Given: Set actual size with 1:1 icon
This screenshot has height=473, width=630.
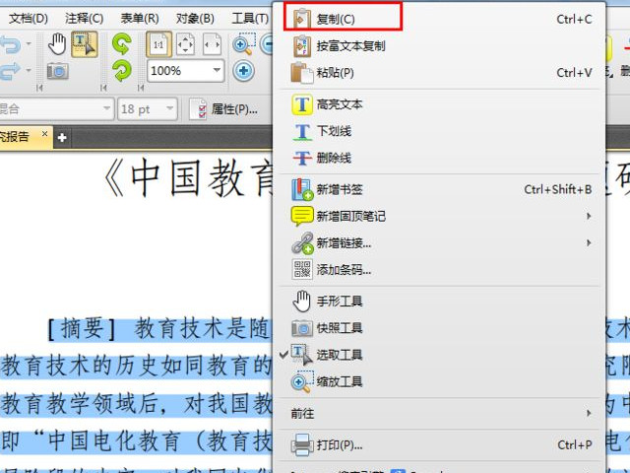Looking at the screenshot, I should click(x=159, y=44).
